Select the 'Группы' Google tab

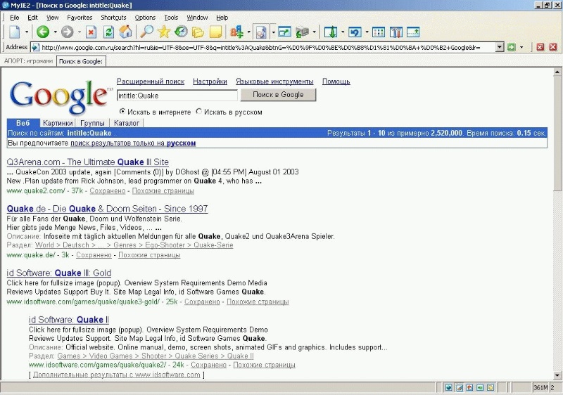[x=92, y=123]
